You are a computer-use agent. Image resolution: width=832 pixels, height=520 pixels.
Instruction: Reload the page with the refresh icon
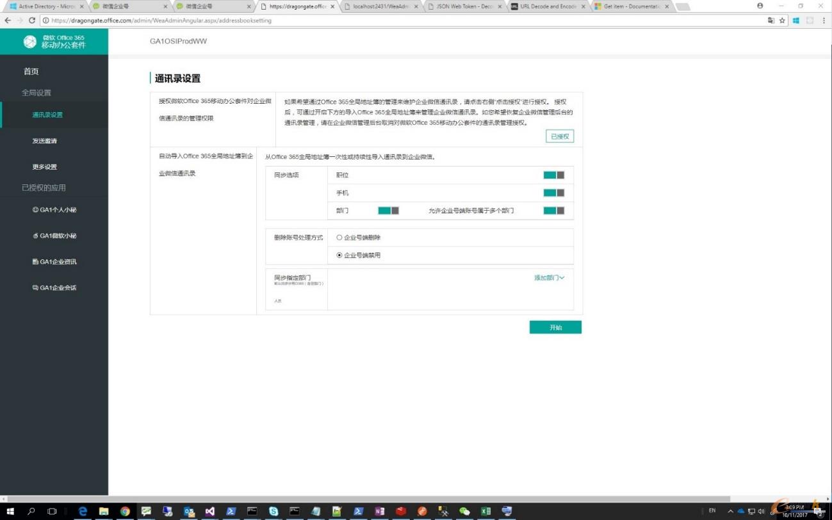(32, 20)
